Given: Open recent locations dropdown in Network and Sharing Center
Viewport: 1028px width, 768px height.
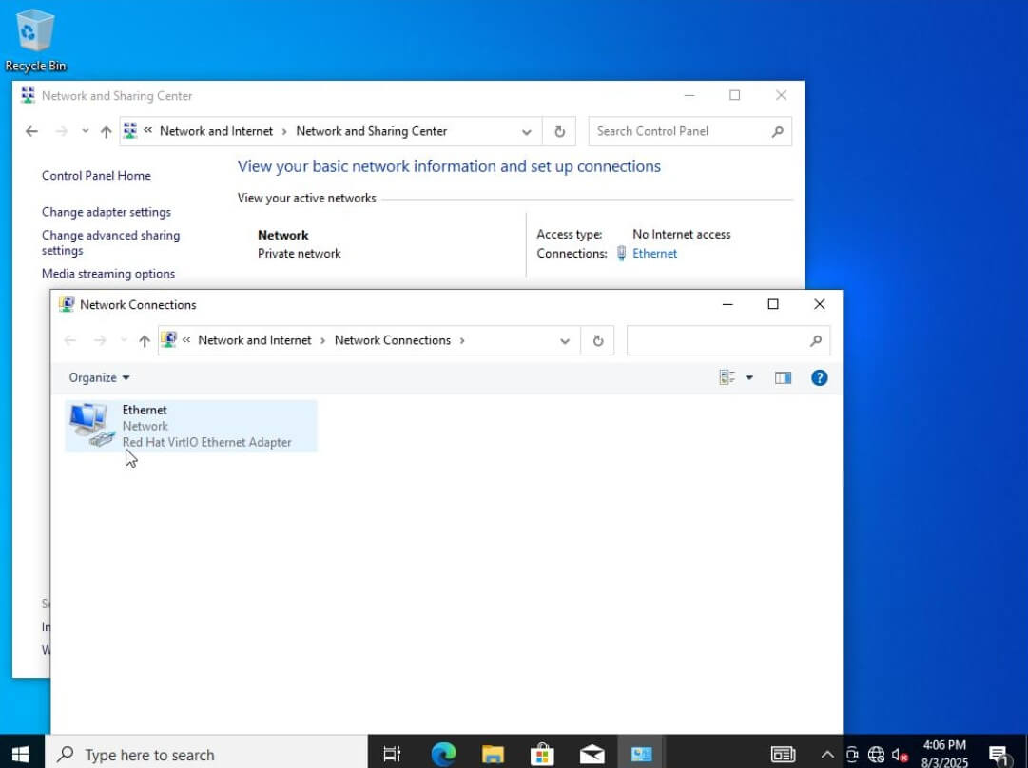Looking at the screenshot, I should (86, 132).
